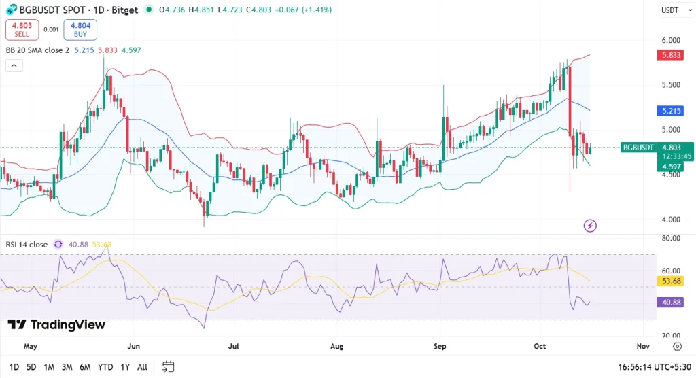
Task: Click the purple lightning bolt icon
Action: click(x=590, y=226)
